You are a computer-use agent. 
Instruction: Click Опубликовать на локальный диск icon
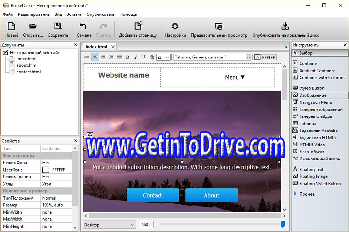point(286,29)
